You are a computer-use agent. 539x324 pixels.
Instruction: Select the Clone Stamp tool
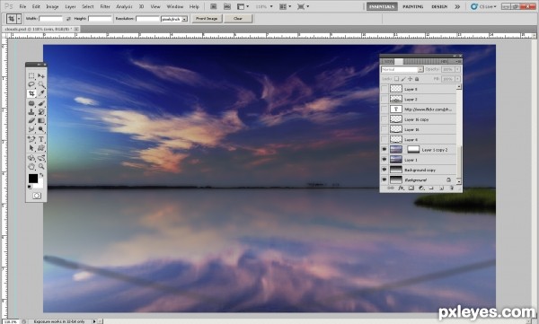point(31,111)
